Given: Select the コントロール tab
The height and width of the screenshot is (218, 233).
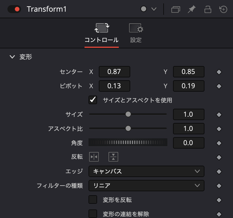Looking at the screenshot, I should 102,33.
